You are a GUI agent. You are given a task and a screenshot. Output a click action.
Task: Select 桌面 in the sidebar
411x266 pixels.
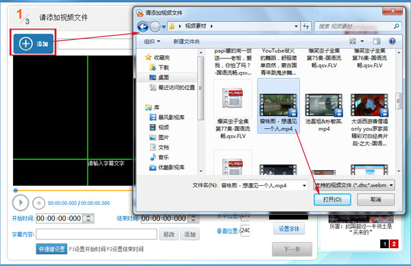(160, 77)
